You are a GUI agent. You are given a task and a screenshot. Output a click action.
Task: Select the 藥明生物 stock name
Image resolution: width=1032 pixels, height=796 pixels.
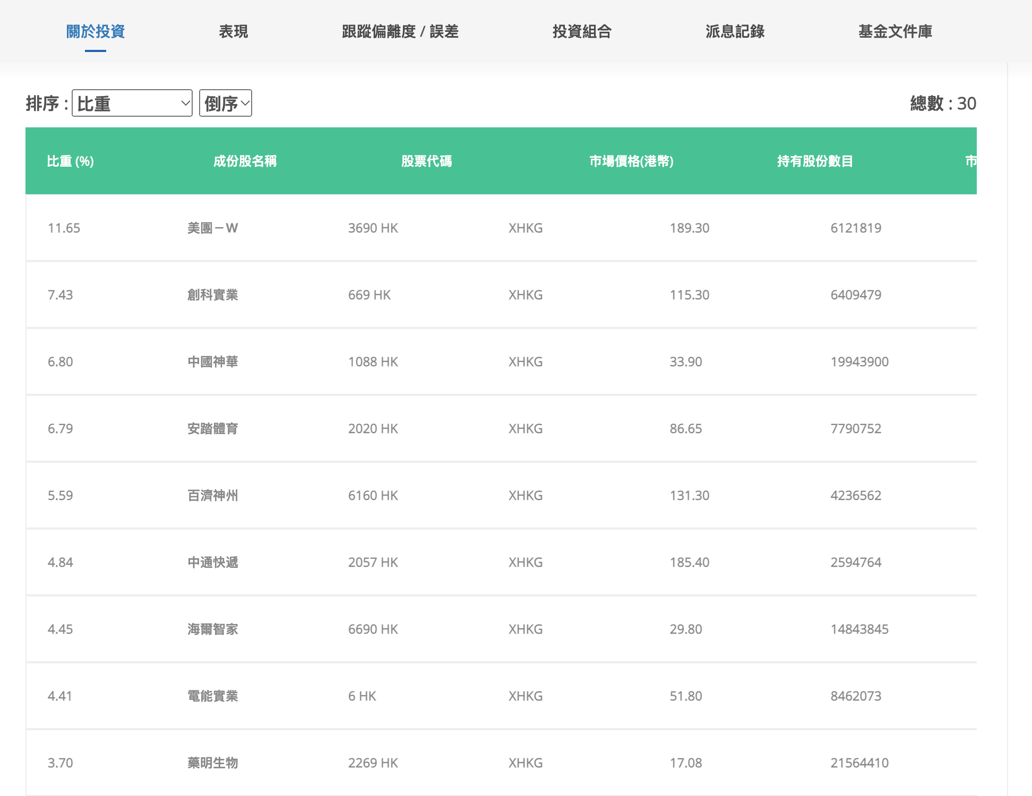click(x=213, y=763)
